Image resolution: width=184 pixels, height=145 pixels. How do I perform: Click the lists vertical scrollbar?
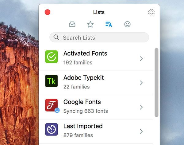click(156, 82)
